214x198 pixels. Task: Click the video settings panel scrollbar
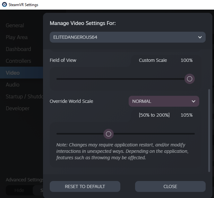tap(209, 130)
